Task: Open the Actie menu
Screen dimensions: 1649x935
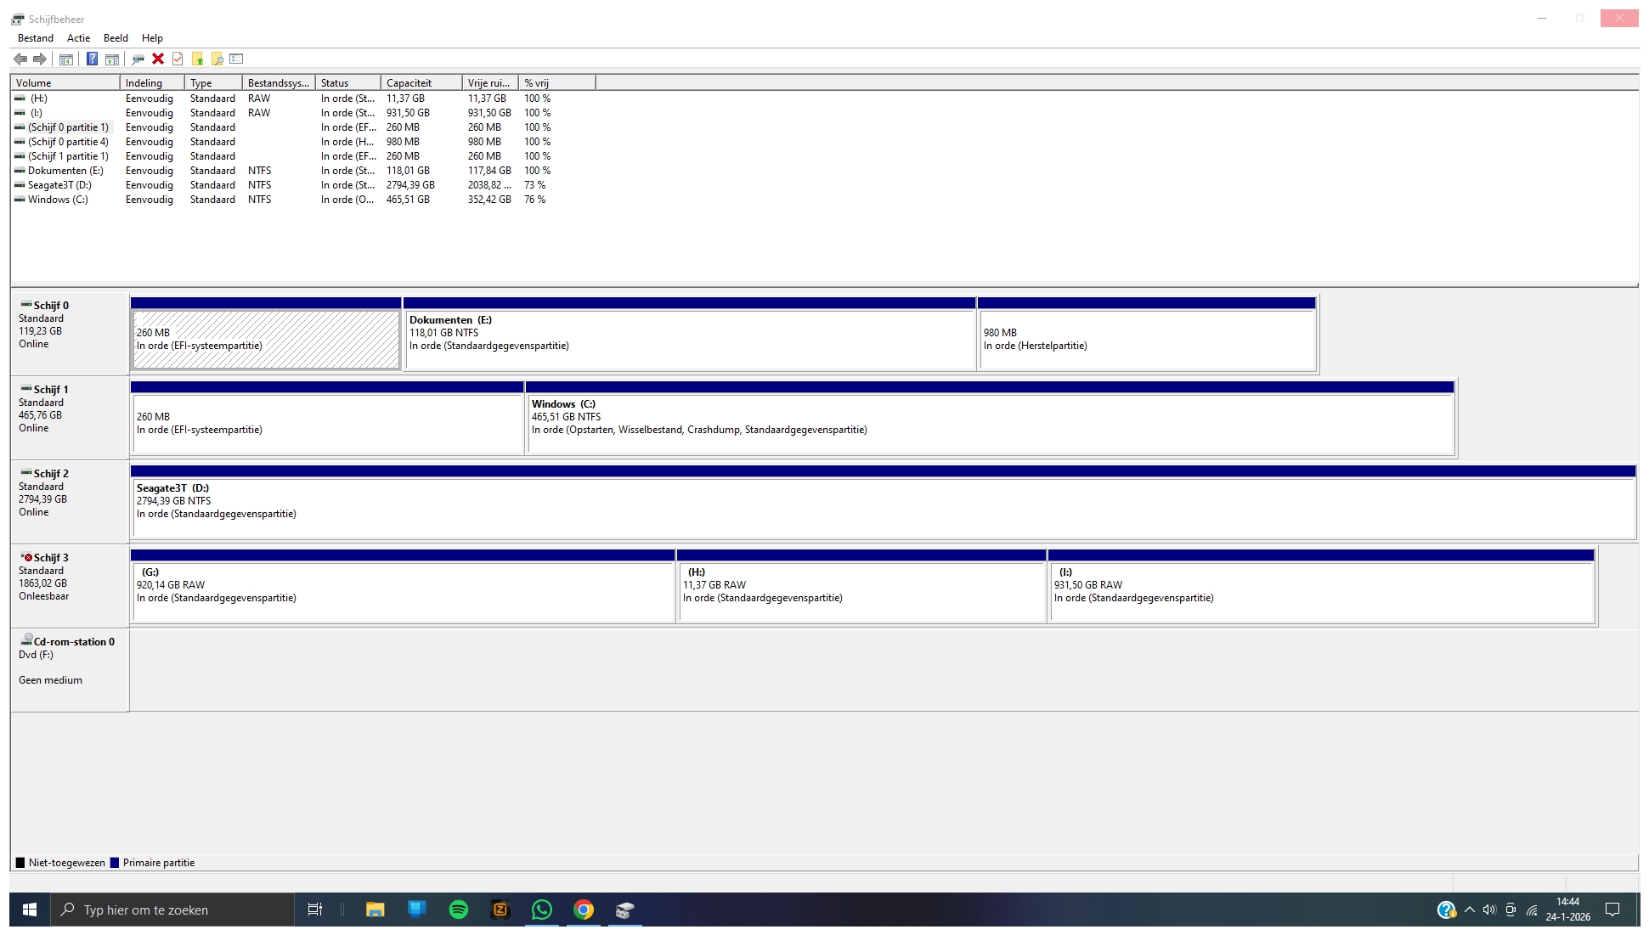Action: tap(79, 38)
